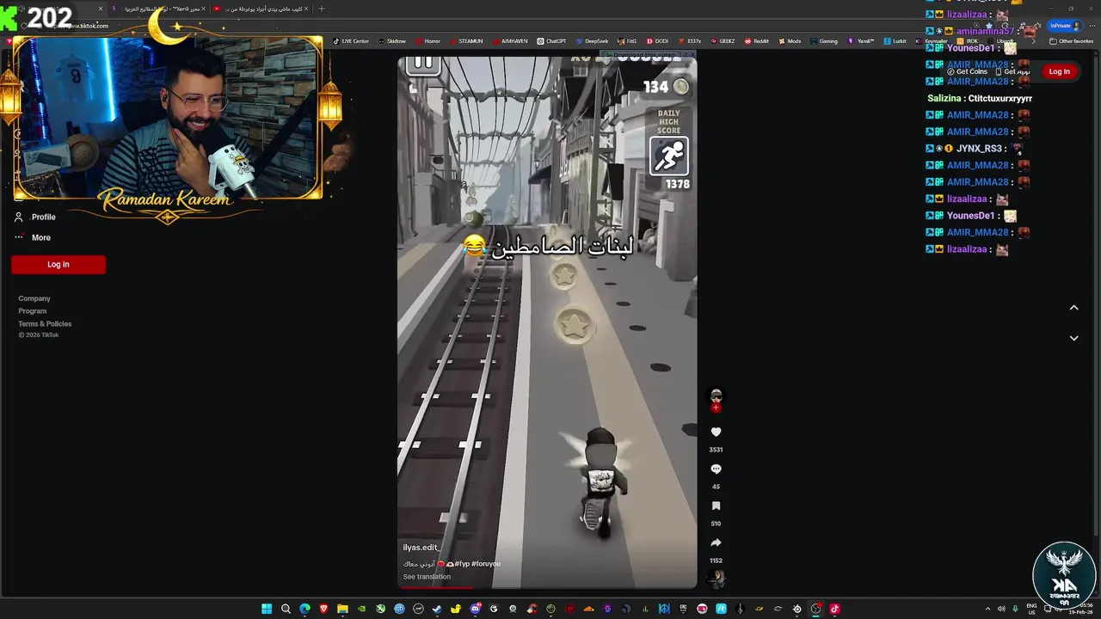Viewport: 1101px width, 619px height.
Task: Bookmark the video with the save icon
Action: [x=716, y=506]
